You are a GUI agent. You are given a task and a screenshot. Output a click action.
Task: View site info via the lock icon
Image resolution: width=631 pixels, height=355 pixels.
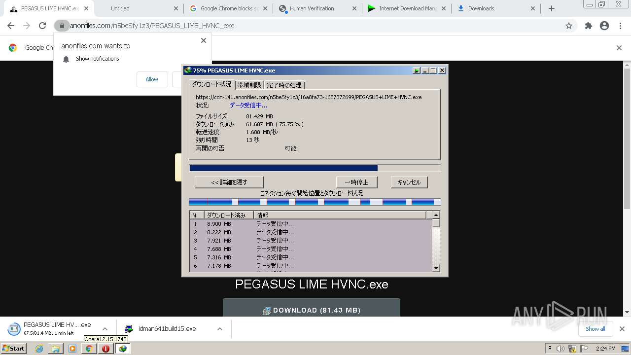pyautogui.click(x=62, y=26)
